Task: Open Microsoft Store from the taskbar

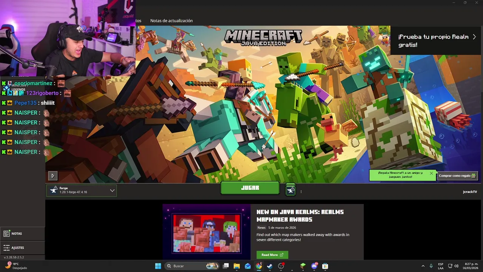Action: pos(325,266)
